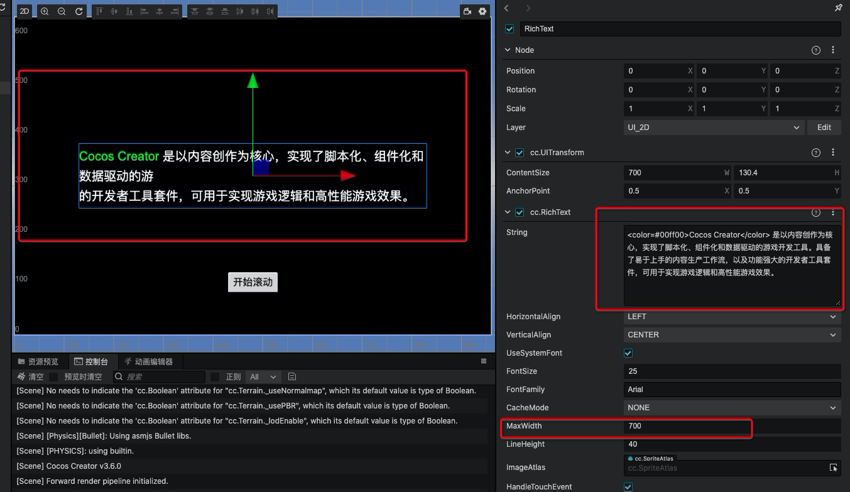Open help for cc.RichText component
Viewport: 850px width, 492px height.
[816, 212]
